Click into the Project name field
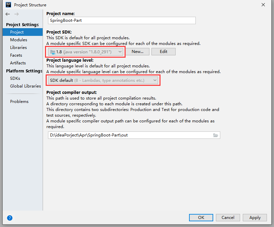 click(x=122, y=20)
